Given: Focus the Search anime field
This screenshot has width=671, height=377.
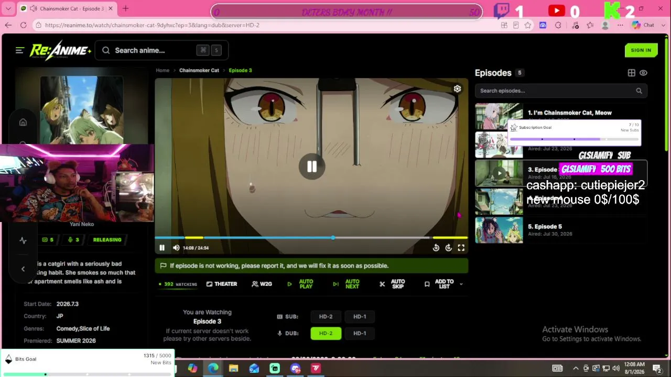Looking at the screenshot, I should click(x=161, y=50).
